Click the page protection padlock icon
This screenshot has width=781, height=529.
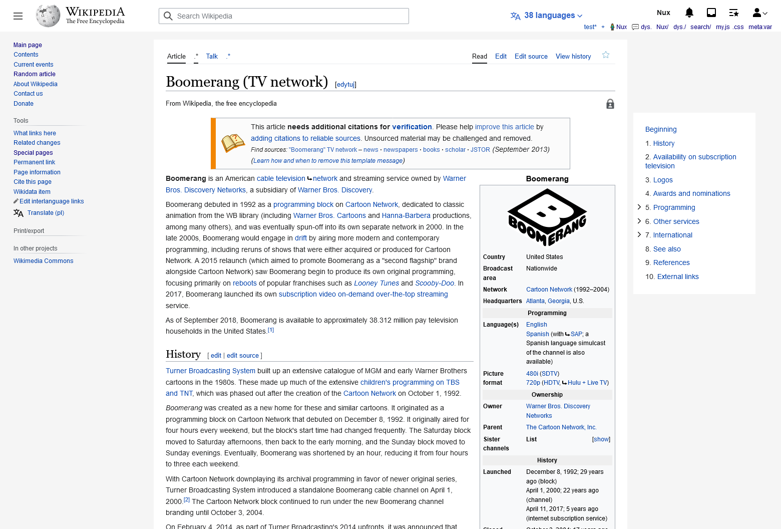click(x=610, y=104)
